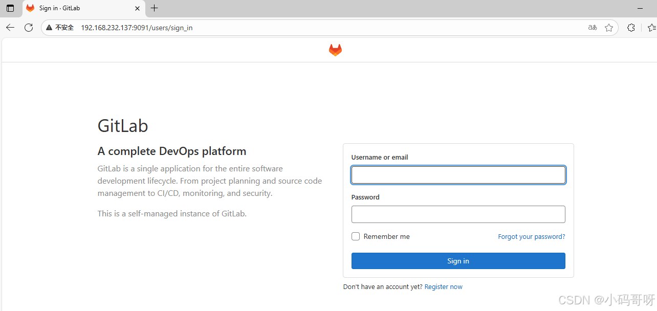
Task: Click the GitLab heading text
Action: (123, 125)
